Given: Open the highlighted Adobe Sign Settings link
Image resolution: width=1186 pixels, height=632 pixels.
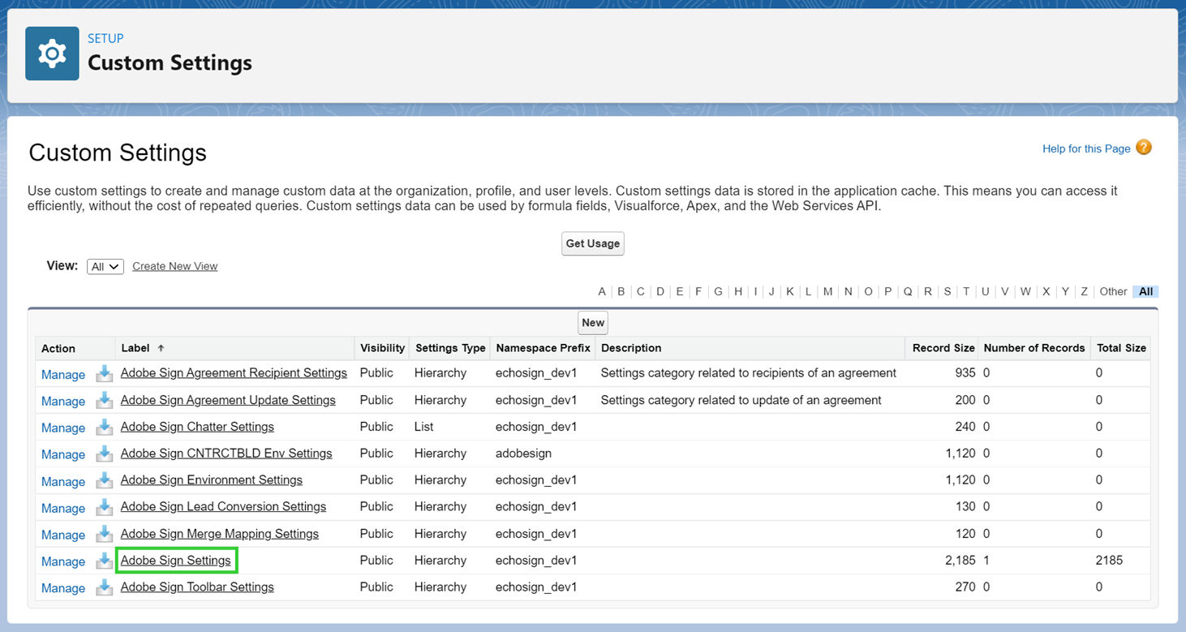Looking at the screenshot, I should [x=176, y=561].
